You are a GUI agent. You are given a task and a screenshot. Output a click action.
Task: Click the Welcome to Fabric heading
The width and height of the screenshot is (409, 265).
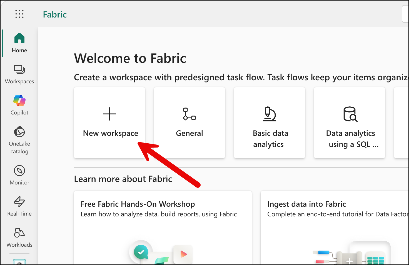click(130, 58)
